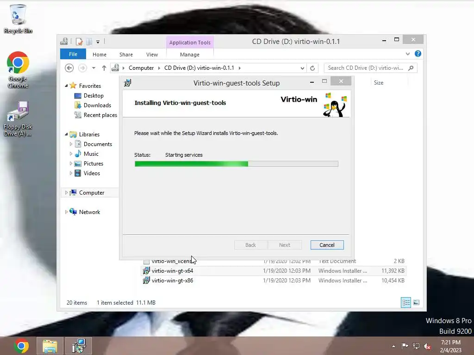This screenshot has width=474, height=355.
Task: Switch to Details view layout icon
Action: click(405, 302)
